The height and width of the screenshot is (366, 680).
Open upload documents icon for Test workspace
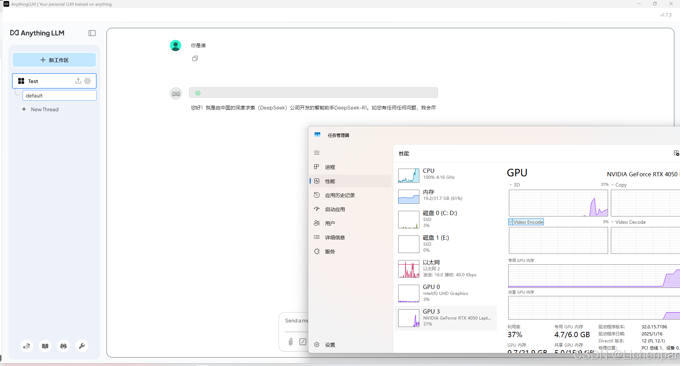(78, 81)
